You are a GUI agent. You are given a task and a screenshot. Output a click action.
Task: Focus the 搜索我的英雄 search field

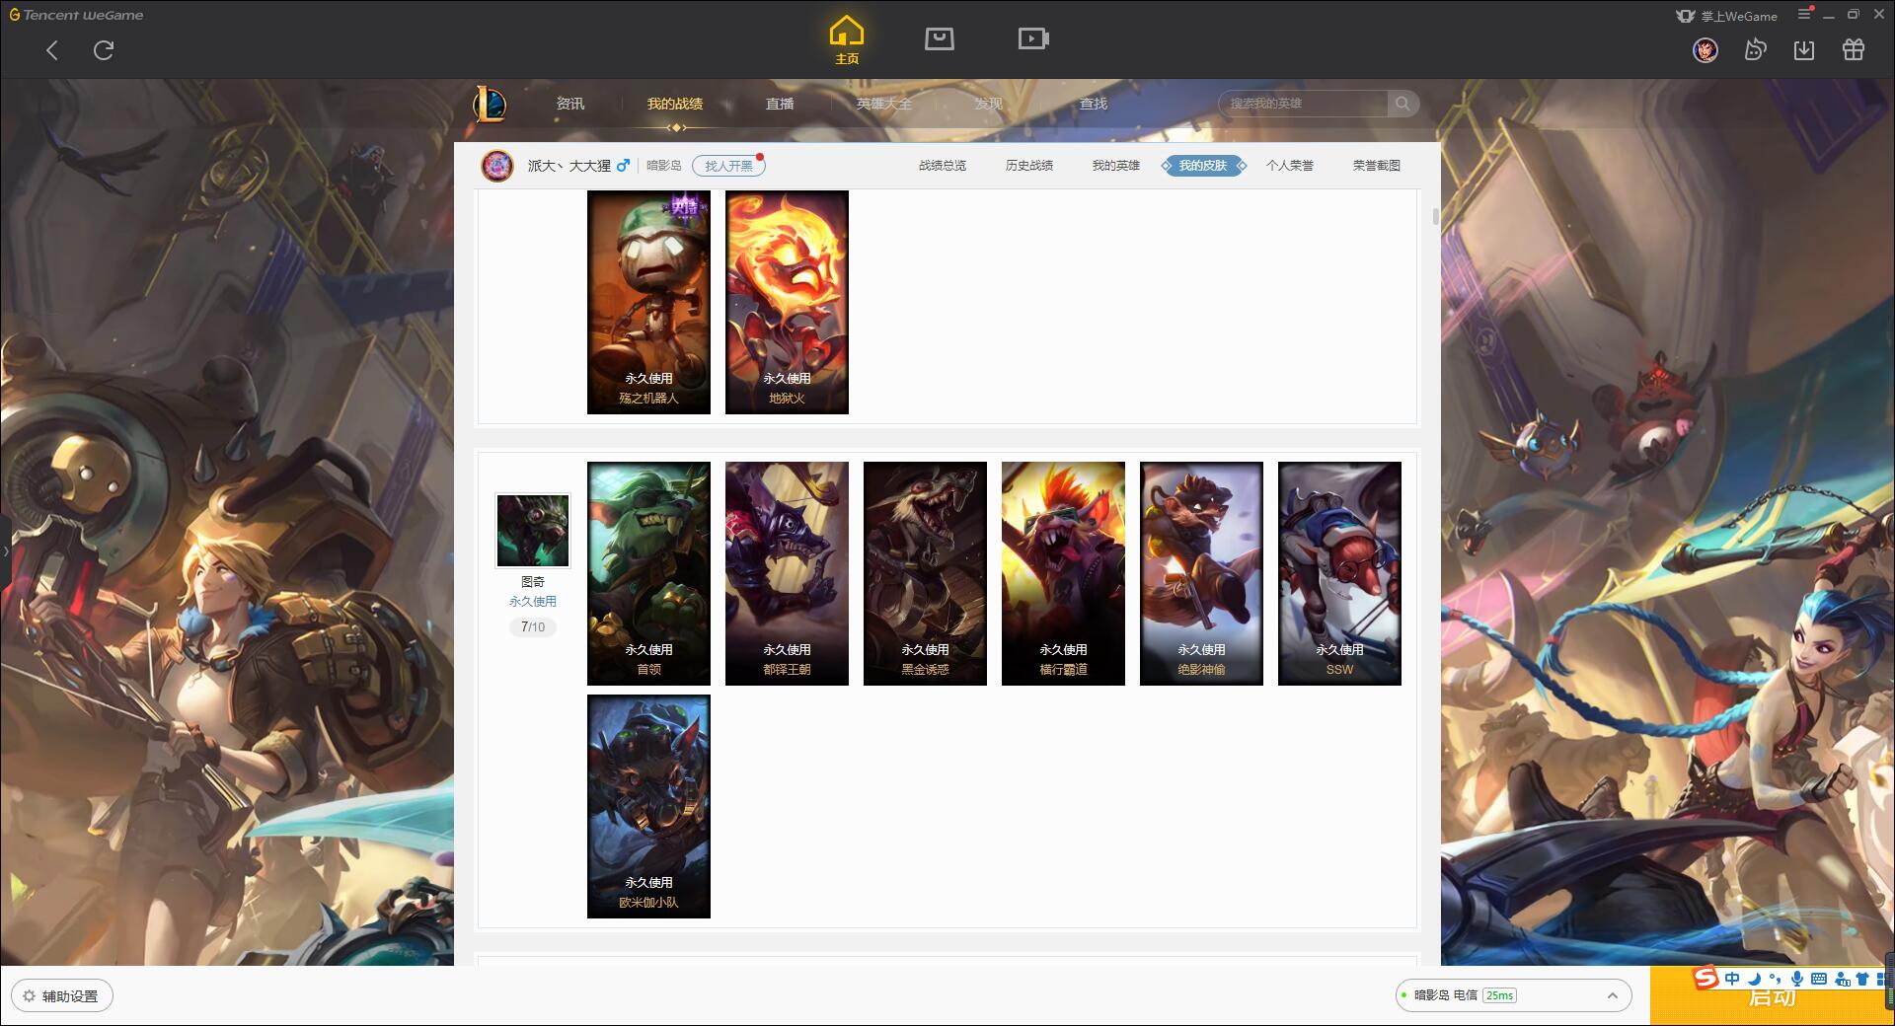[1303, 104]
